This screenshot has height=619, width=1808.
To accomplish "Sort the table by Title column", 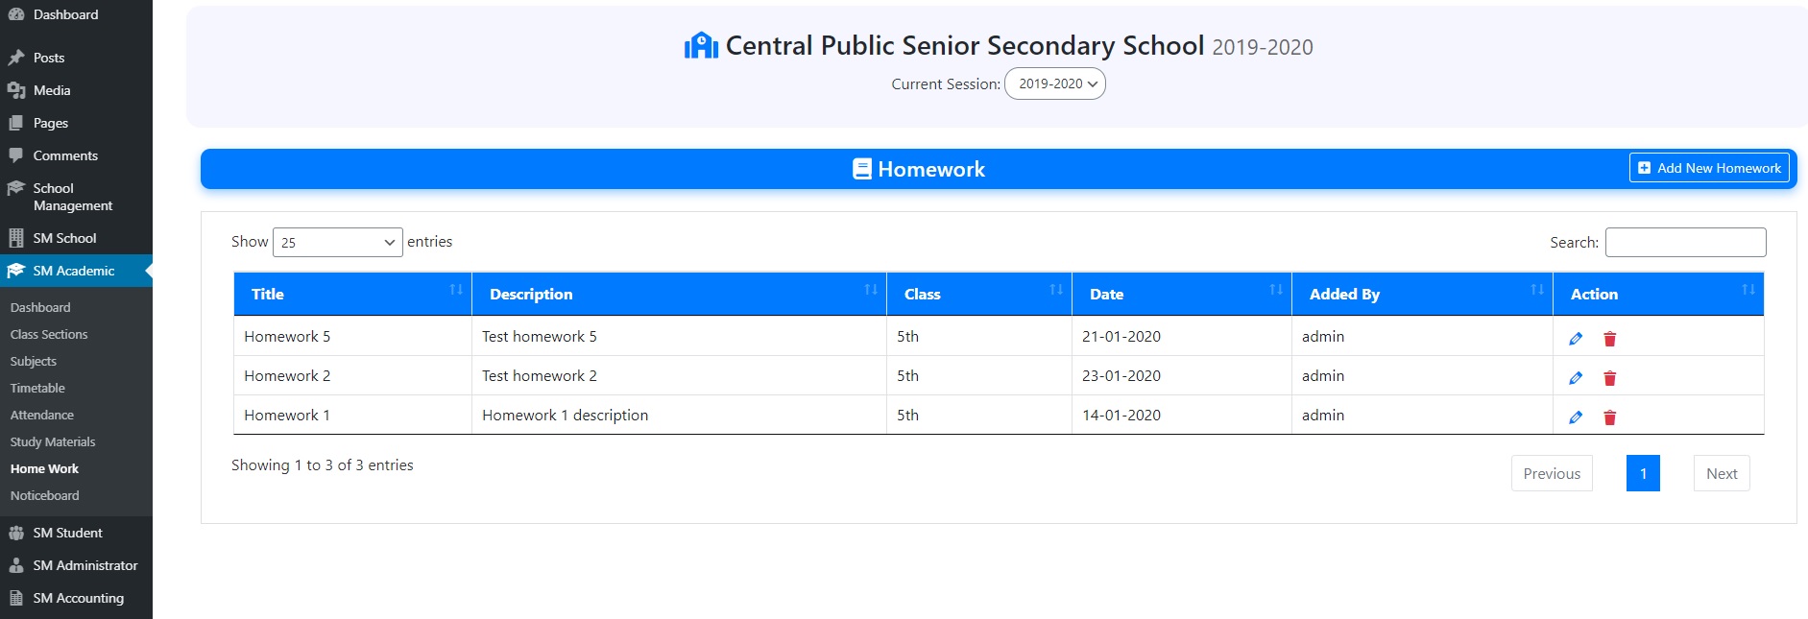I will [x=352, y=295].
